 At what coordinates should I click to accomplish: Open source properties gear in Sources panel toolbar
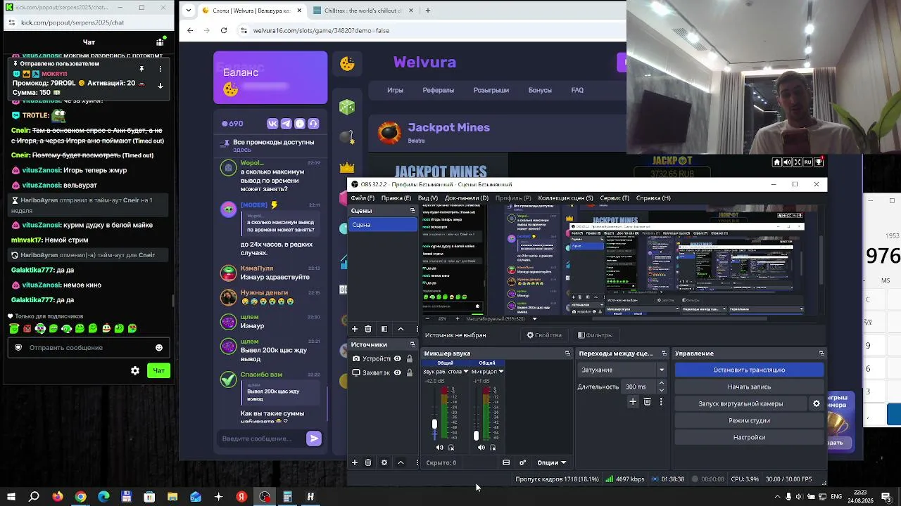point(384,462)
